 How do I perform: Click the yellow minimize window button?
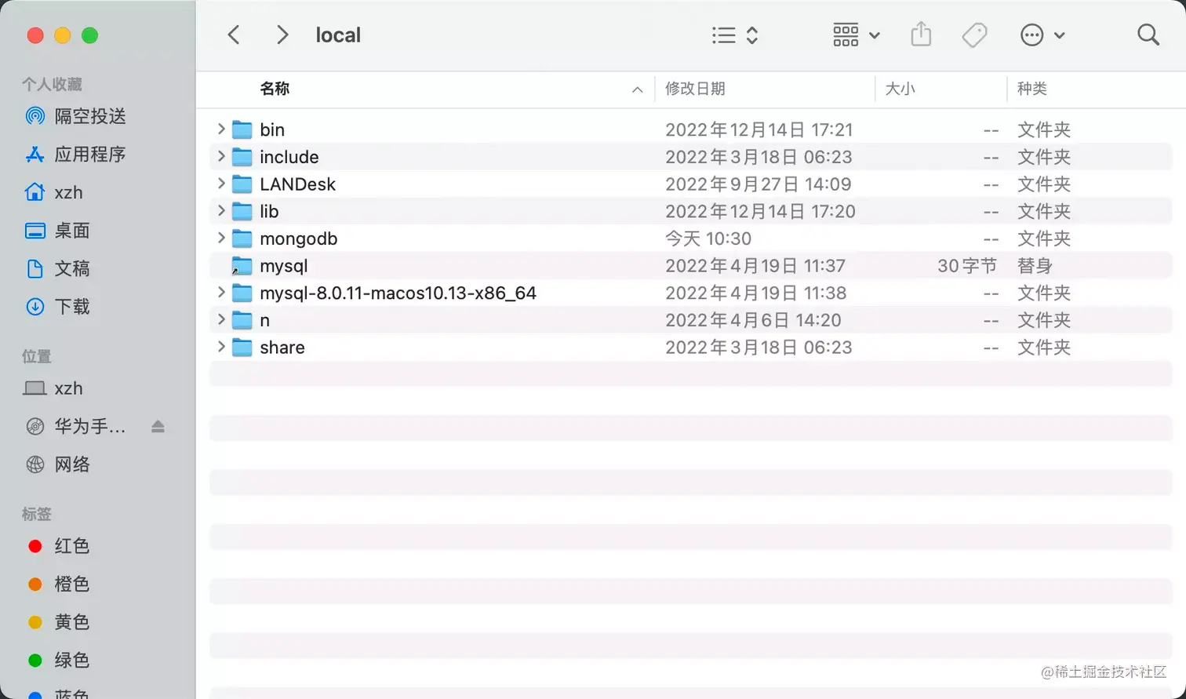click(63, 35)
